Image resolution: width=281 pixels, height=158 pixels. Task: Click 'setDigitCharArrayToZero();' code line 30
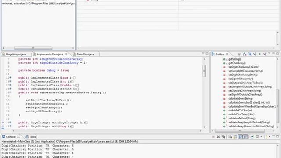[48, 100]
